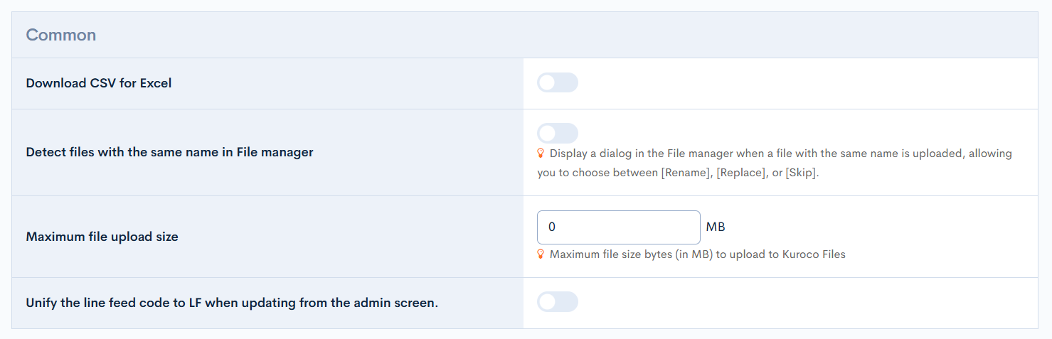This screenshot has width=1052, height=339.
Task: Click the lightbulb icon beside the dialog hint
Action: coord(541,153)
